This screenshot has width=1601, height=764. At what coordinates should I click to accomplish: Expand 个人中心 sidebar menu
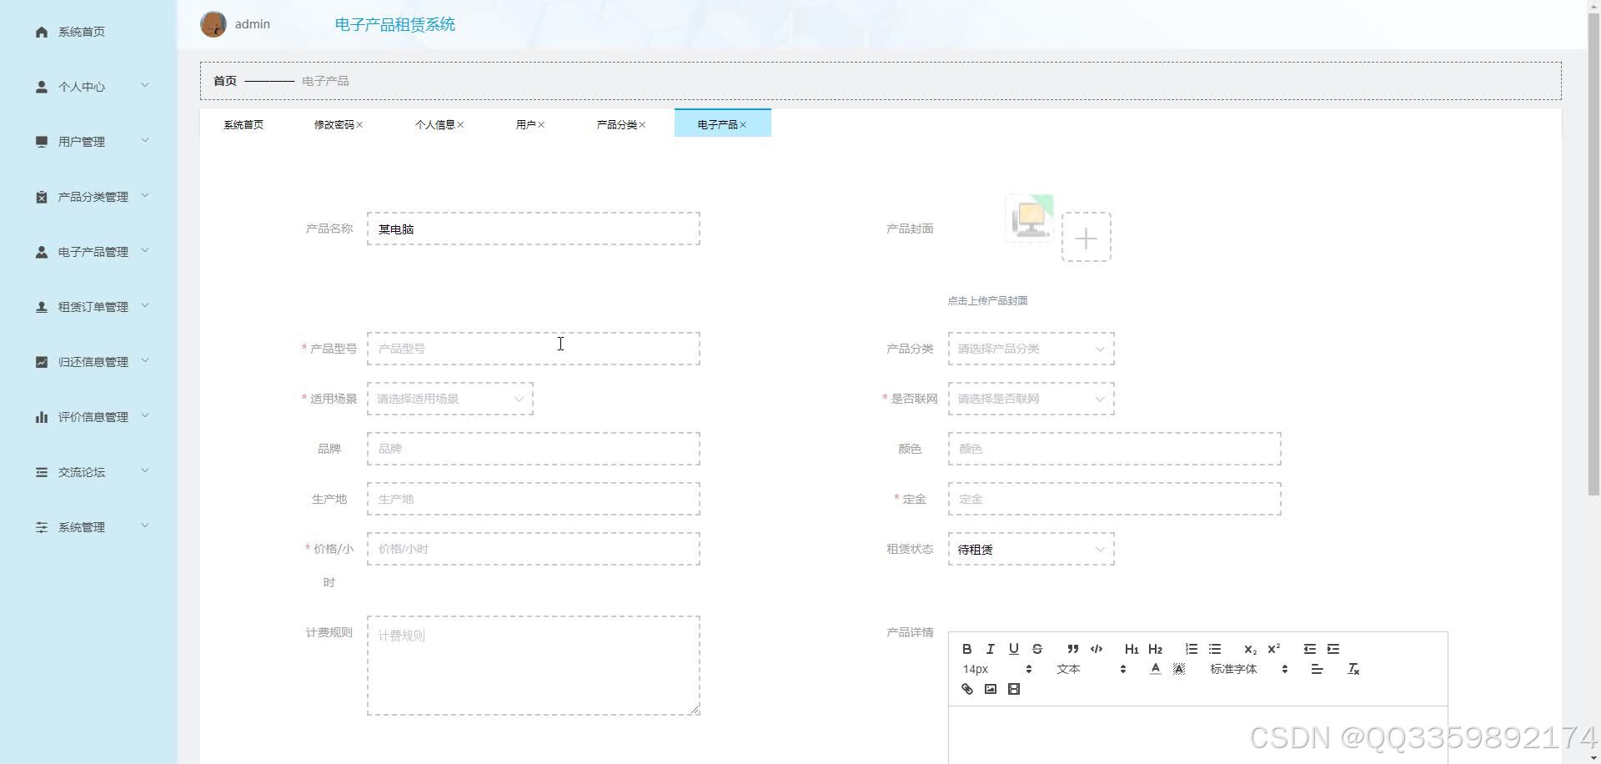(88, 87)
